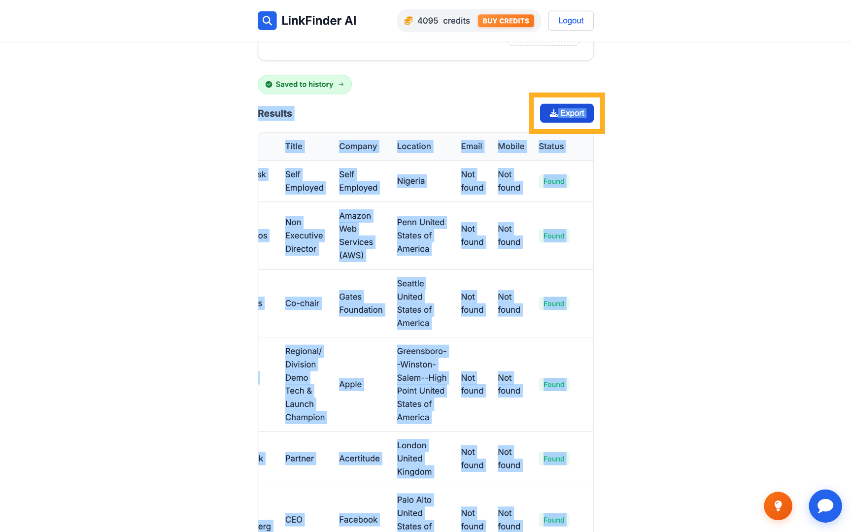Select the Acertitude company cell
851x532 pixels.
click(359, 459)
